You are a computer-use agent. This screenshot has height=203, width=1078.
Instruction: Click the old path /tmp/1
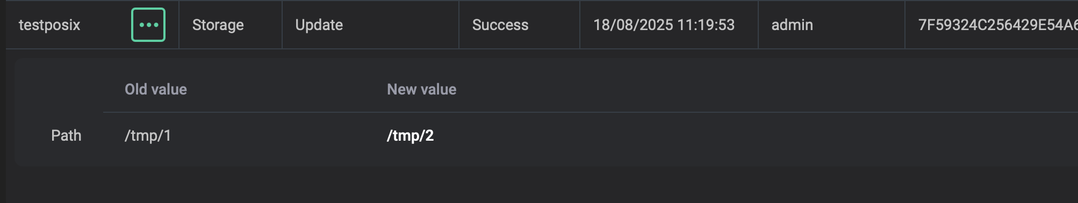click(148, 135)
